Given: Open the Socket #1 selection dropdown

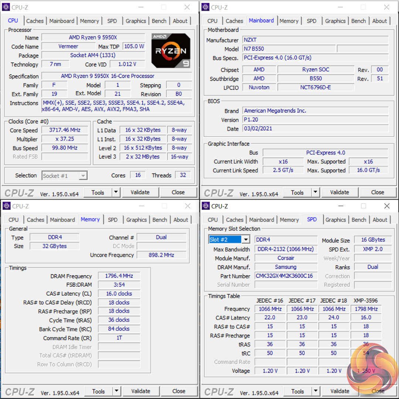Looking at the screenshot, I should click(x=83, y=175).
